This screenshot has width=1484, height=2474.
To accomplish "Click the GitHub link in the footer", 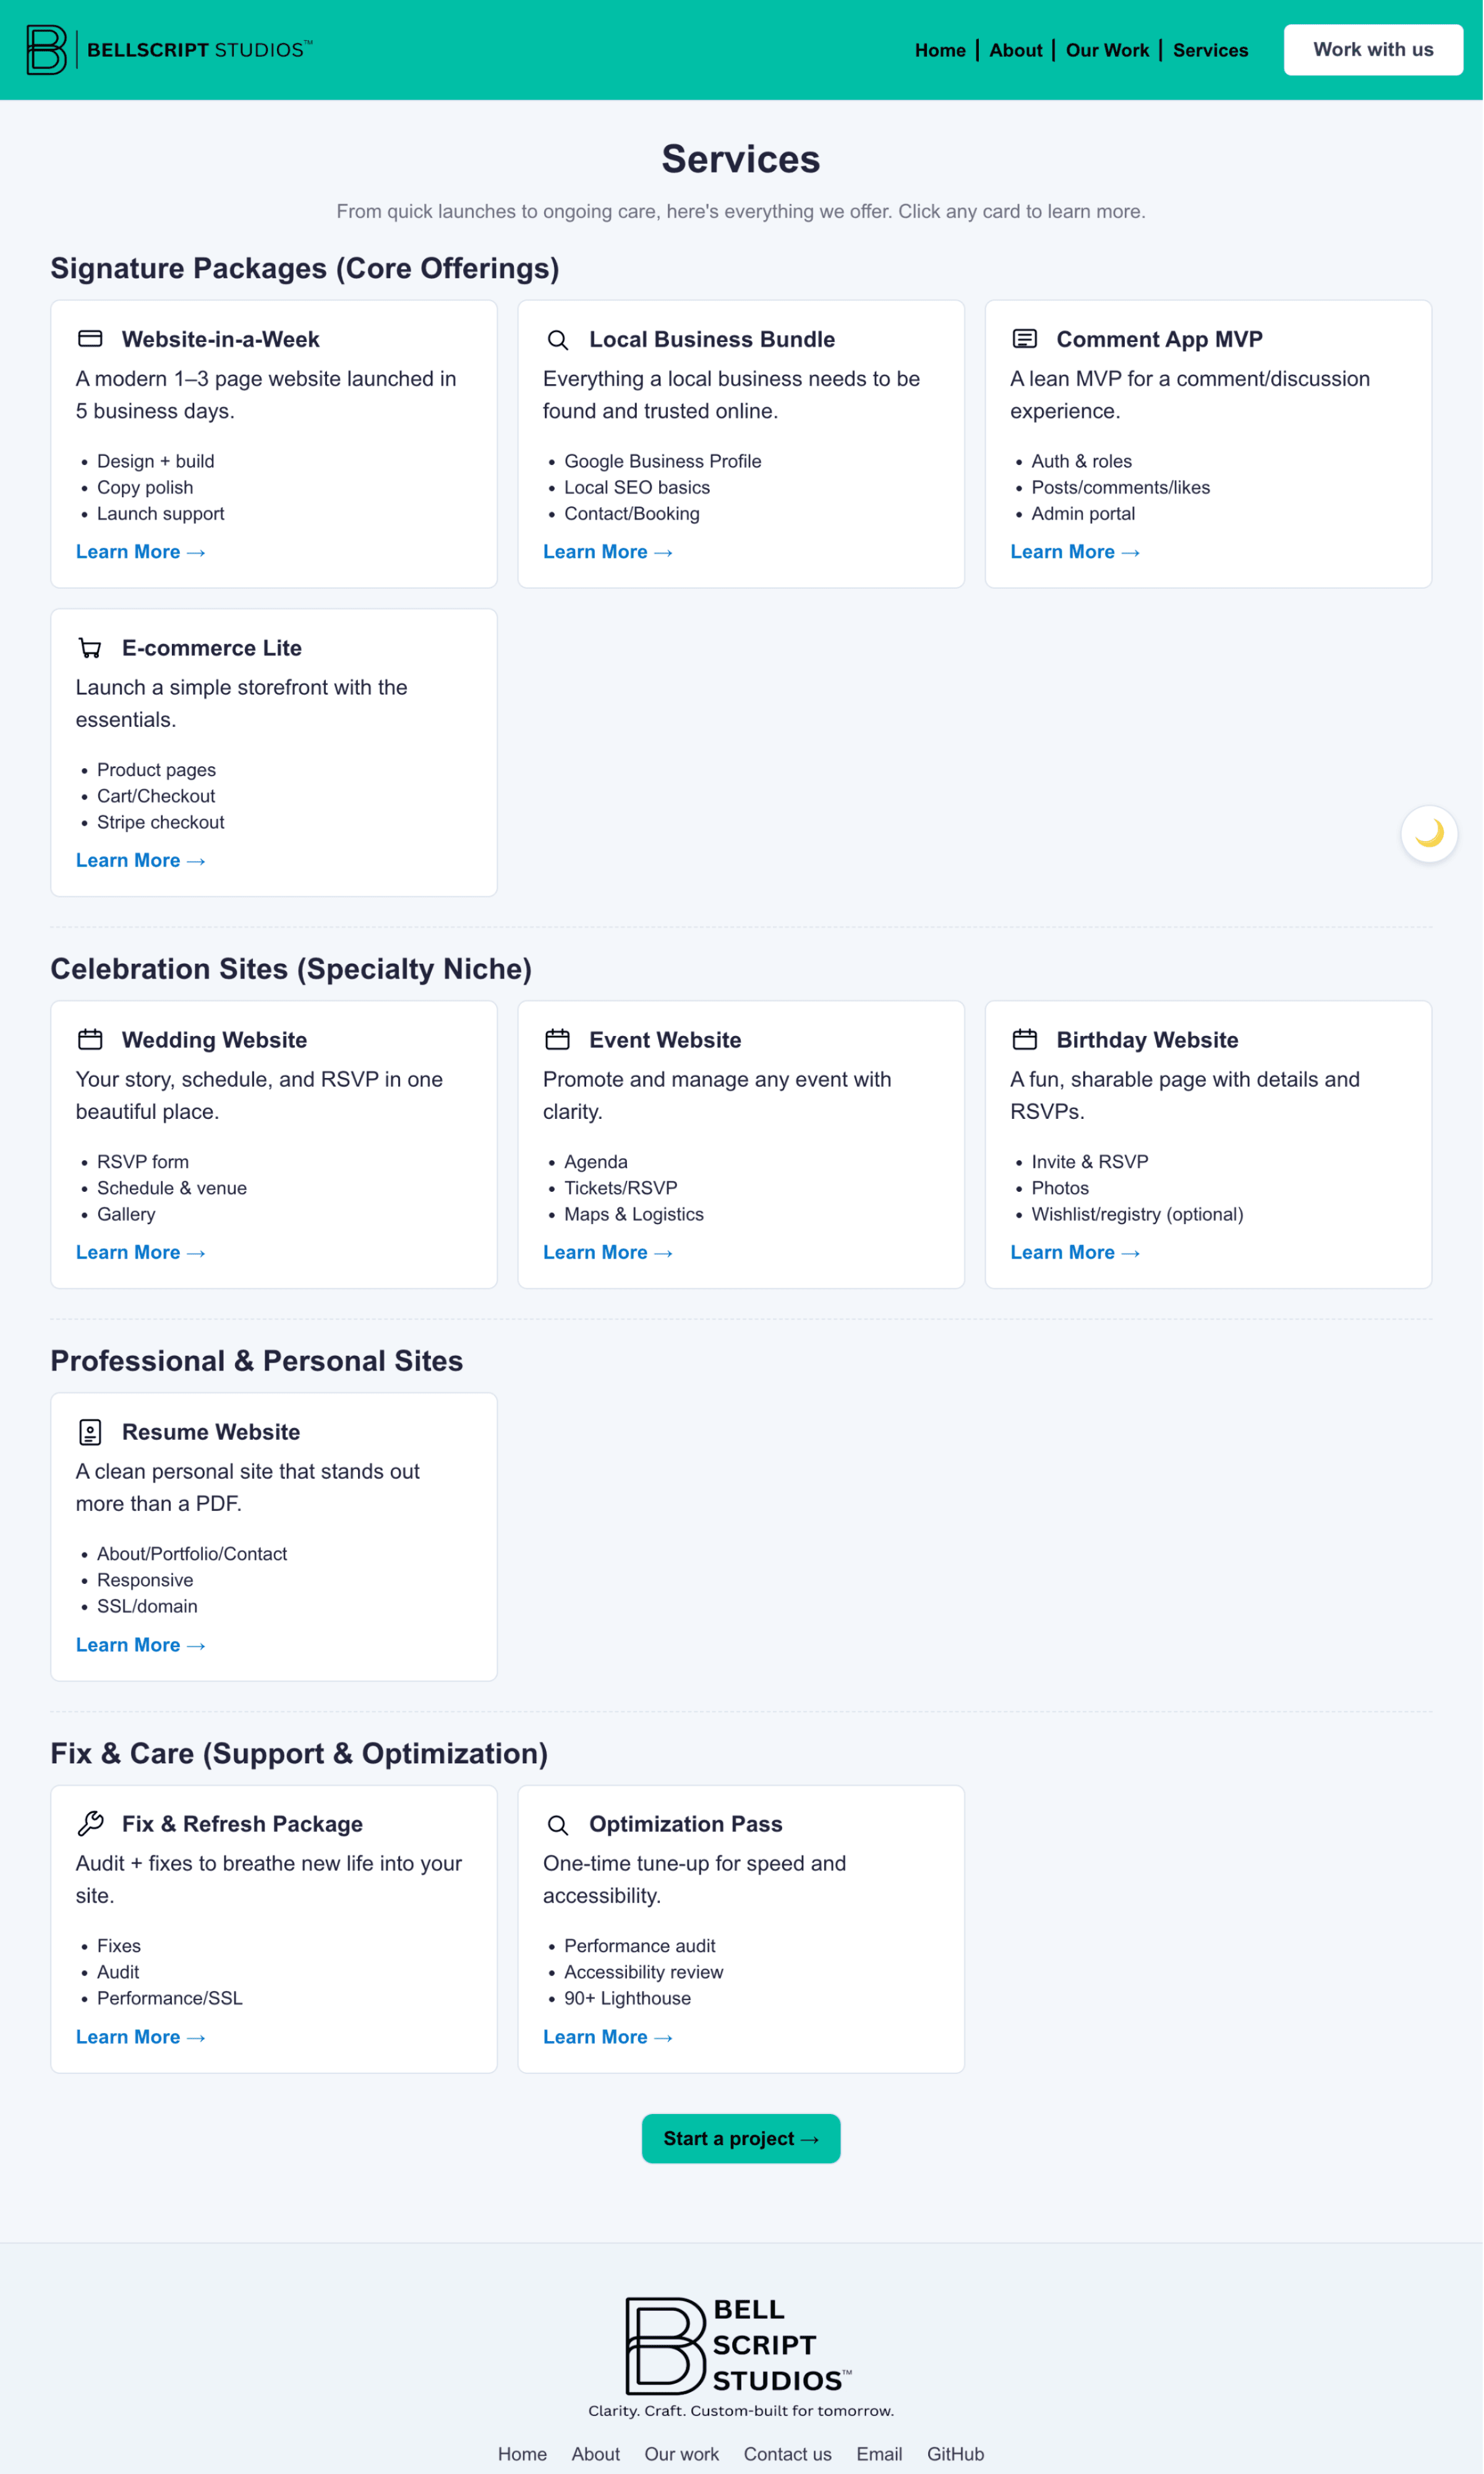I will point(955,2454).
